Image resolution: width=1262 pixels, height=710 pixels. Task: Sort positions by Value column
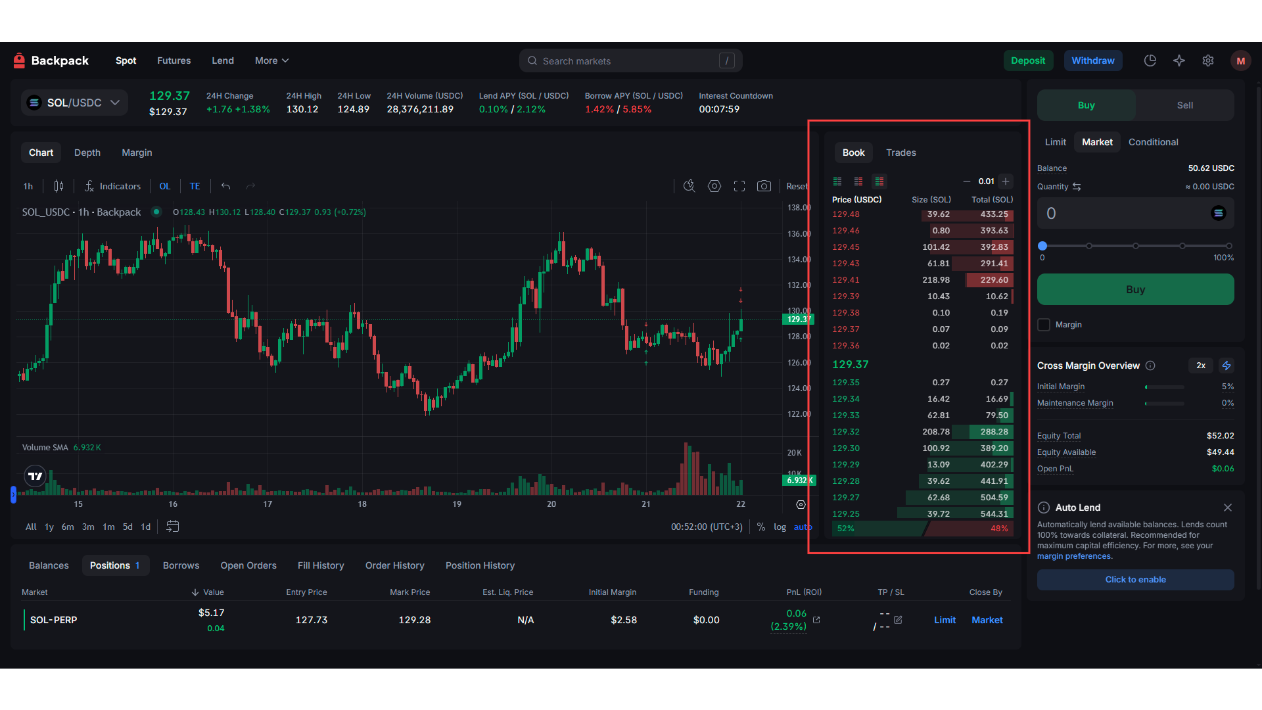pos(208,592)
